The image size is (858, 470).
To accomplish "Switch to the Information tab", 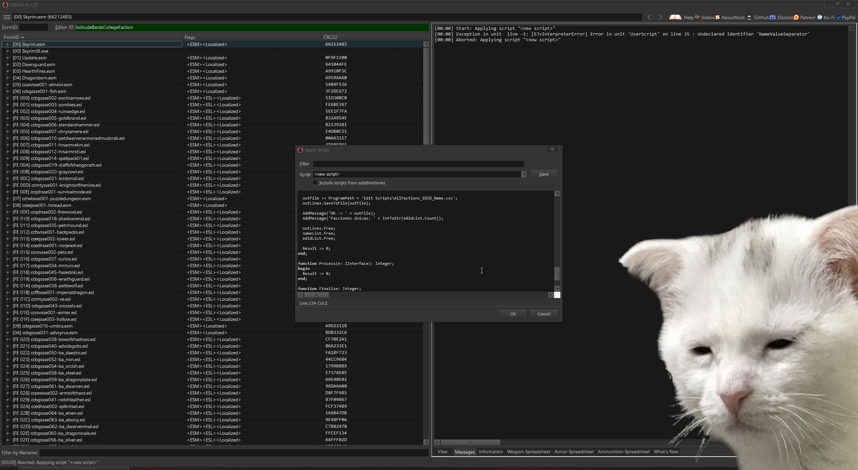I will [x=491, y=452].
